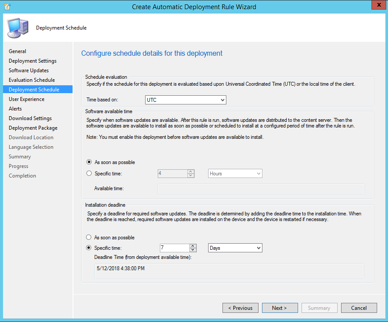
Task: Click the computer icon beside Deployment Schedule
Action: 17,28
